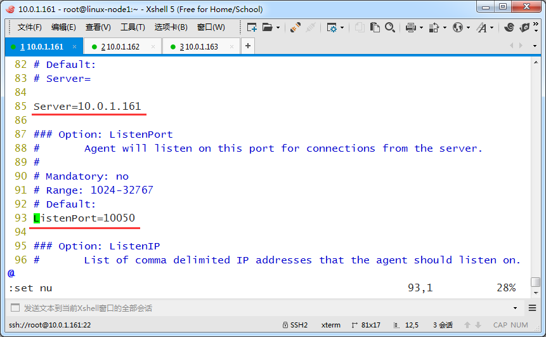
Task: Expand the compose bar dropdown arrow
Action: click(515, 308)
